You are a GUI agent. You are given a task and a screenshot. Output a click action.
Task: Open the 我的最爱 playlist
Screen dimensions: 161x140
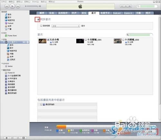click(10, 84)
